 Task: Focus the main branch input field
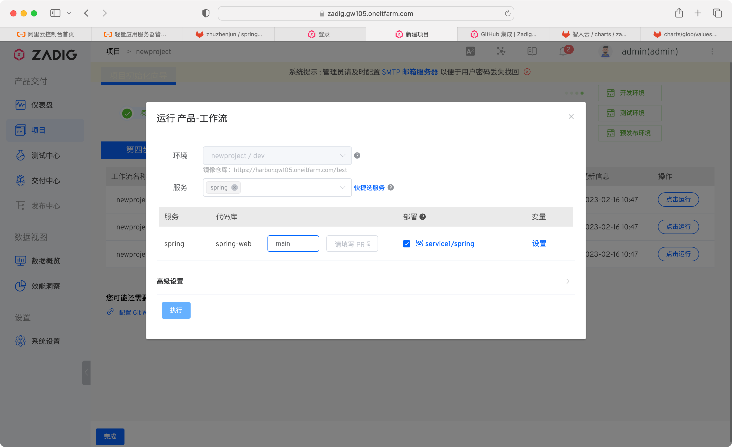click(x=293, y=244)
